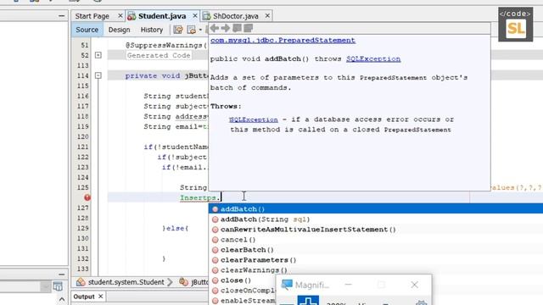Select the History view button
Screen dimensions: 543x305
[x=152, y=30]
